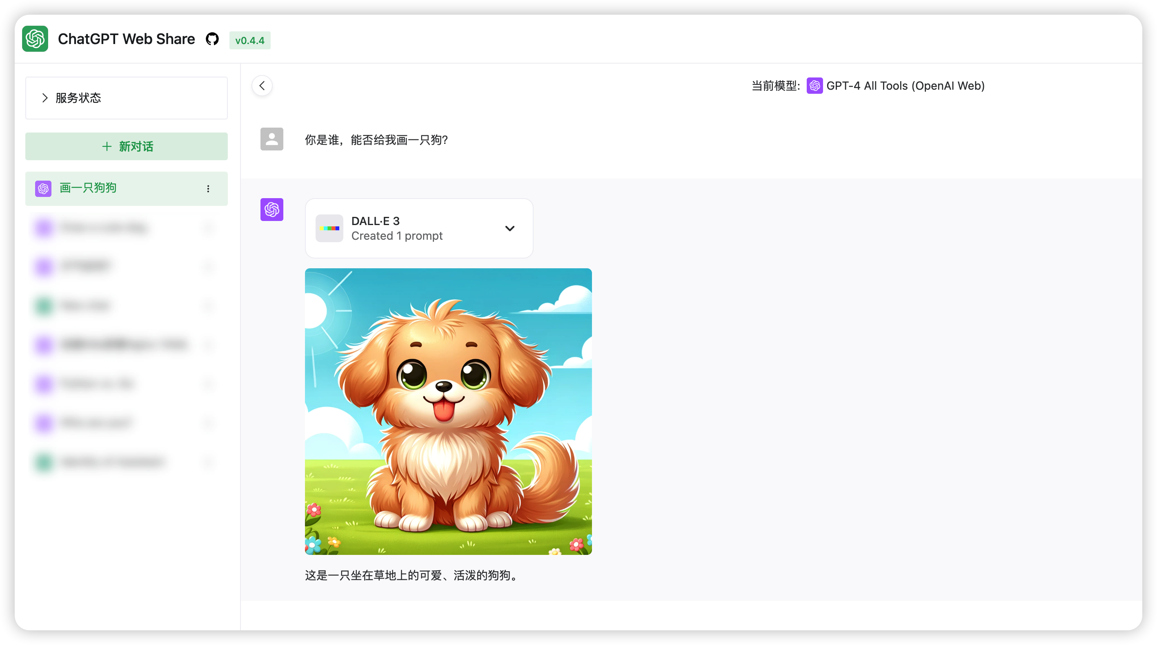Image resolution: width=1157 pixels, height=645 pixels.
Task: Click the GPT-4 All Tools model icon
Action: click(x=814, y=86)
